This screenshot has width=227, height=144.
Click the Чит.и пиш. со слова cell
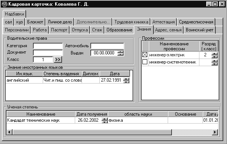coord(62,80)
